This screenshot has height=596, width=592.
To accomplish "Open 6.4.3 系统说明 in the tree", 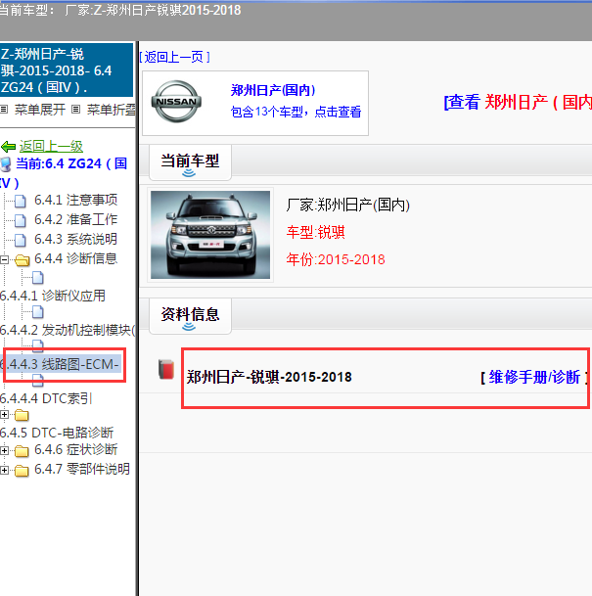I will coord(75,240).
